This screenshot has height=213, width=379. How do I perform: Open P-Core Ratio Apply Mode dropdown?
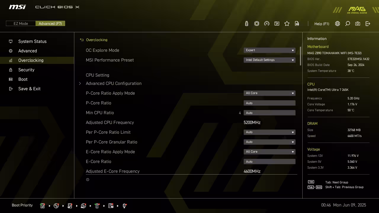(269, 93)
